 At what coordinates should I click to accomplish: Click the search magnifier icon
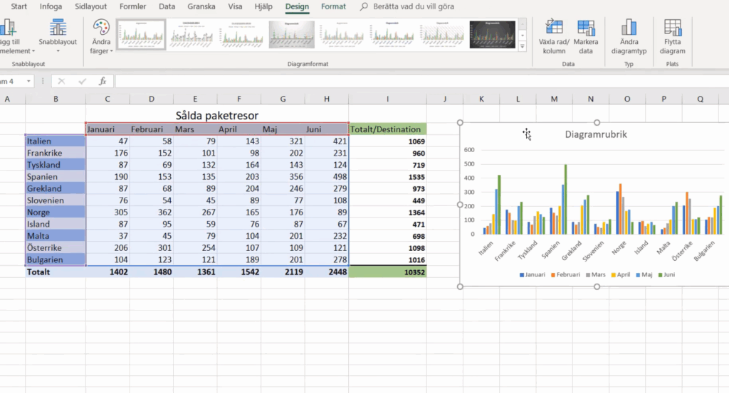[x=364, y=6]
